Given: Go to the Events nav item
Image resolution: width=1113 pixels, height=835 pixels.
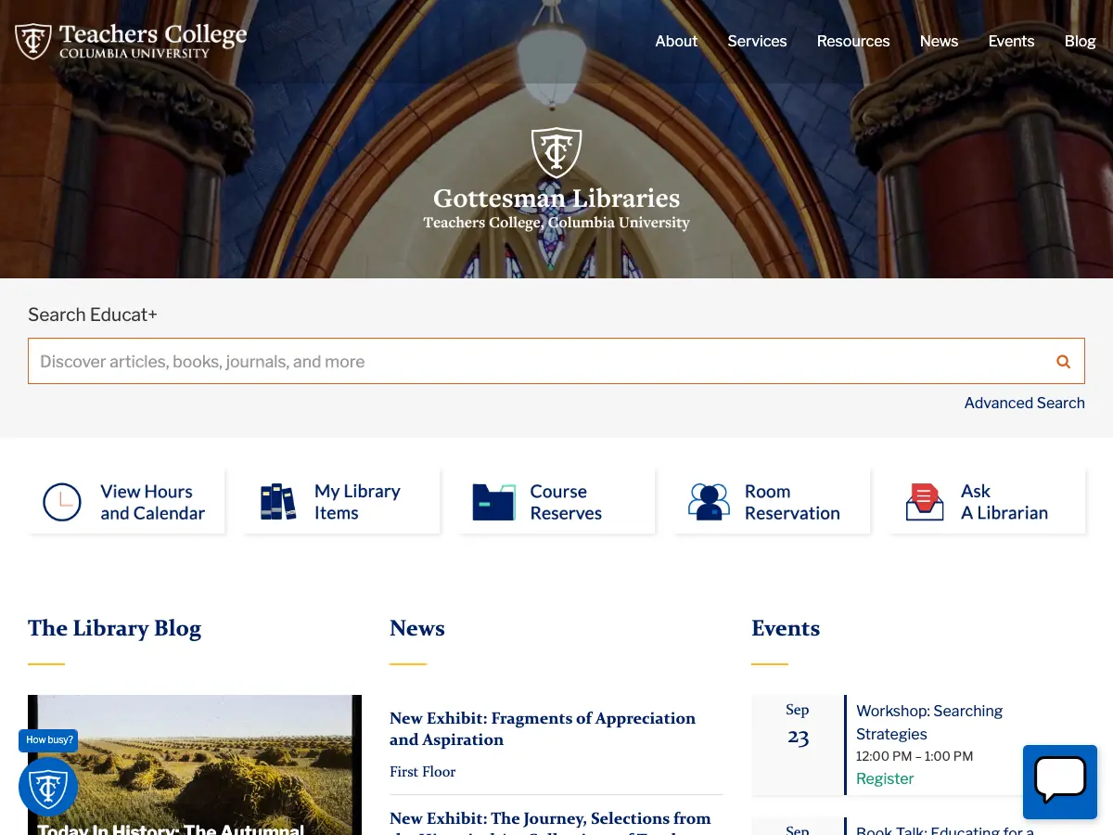Looking at the screenshot, I should click(1011, 41).
